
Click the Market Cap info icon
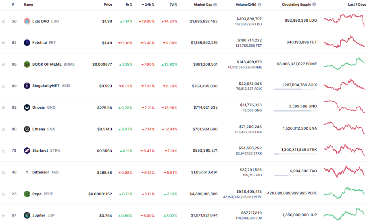(215, 4)
